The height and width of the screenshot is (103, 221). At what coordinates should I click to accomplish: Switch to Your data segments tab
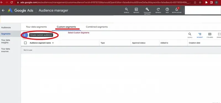coord(36,27)
